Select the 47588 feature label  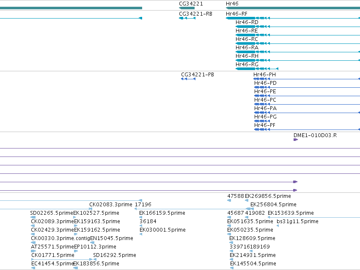click(236, 196)
